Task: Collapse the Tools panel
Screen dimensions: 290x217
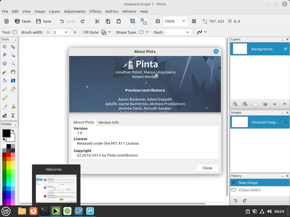Action: (15, 40)
